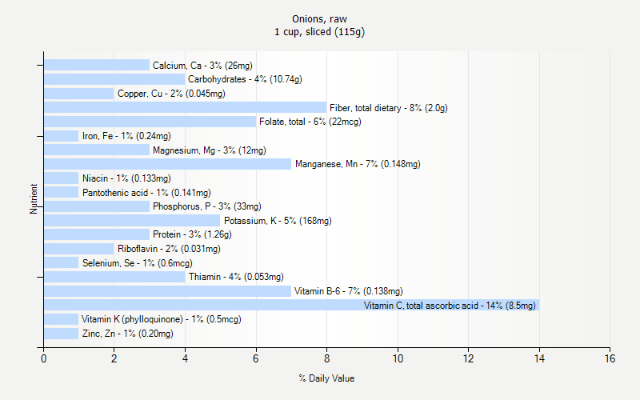This screenshot has height=400, width=640.
Task: Click the Protein - 3% (1.26g) label
Action: point(192,234)
